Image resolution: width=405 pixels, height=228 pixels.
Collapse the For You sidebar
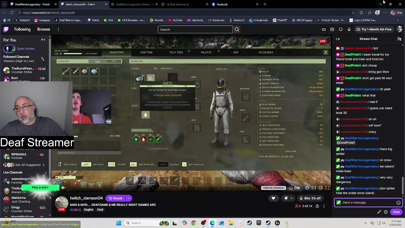tap(43, 40)
